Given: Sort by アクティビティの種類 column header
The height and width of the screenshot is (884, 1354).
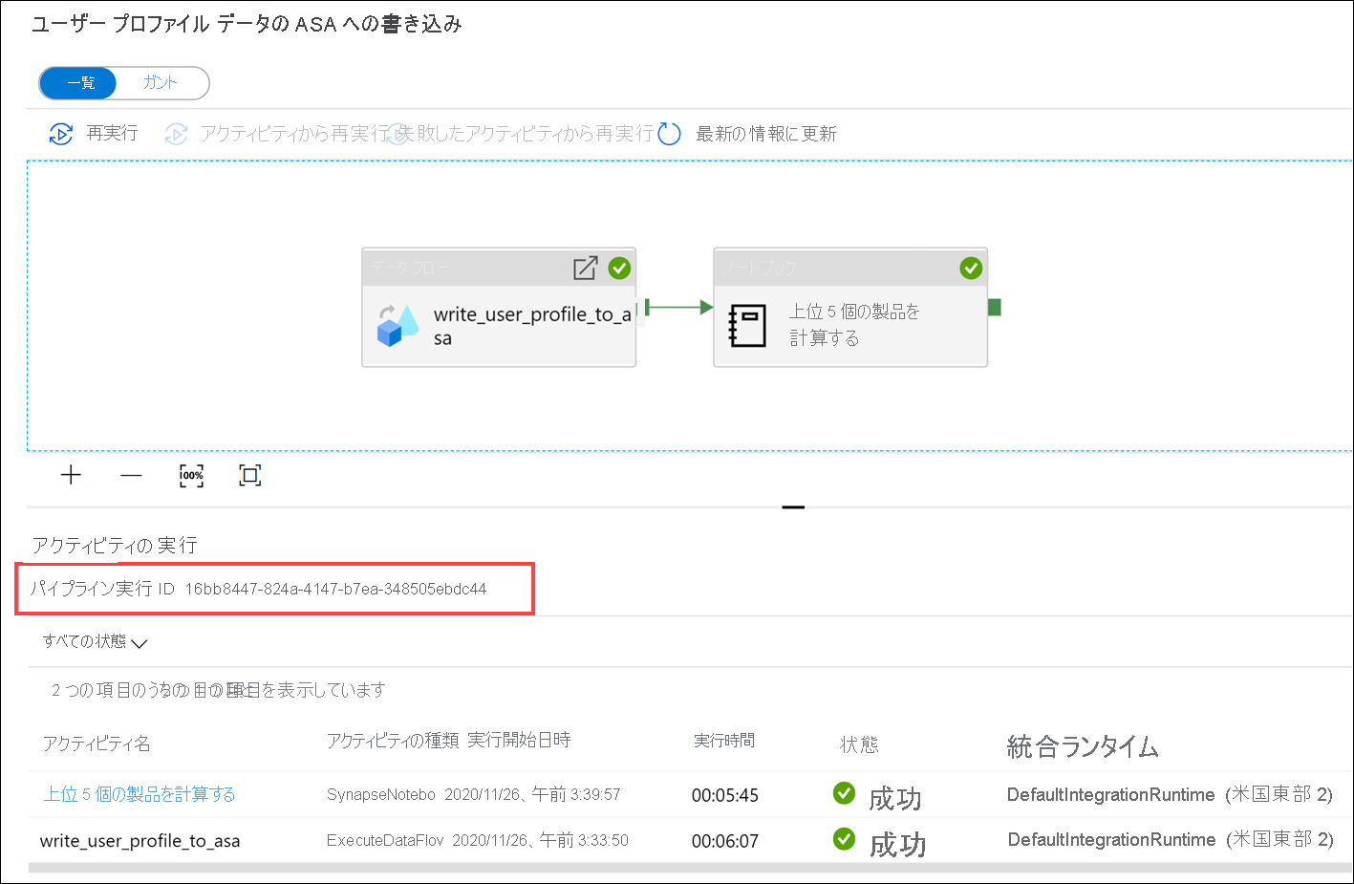Looking at the screenshot, I should [393, 740].
